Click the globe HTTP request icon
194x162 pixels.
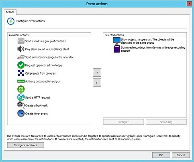click(21, 97)
